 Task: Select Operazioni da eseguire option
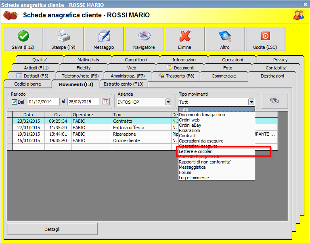tap(216, 141)
